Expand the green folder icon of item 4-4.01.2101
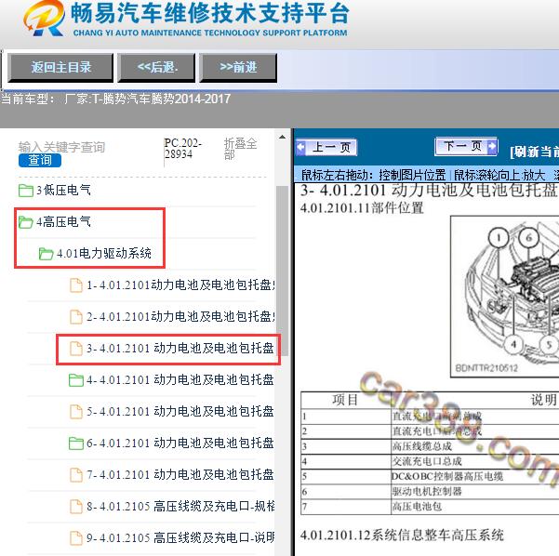 (76, 380)
